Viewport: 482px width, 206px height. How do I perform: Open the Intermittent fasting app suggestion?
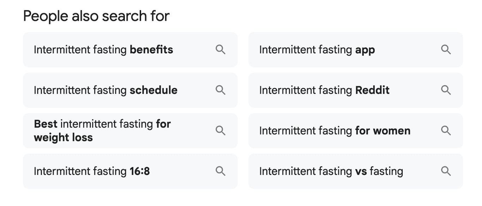point(316,50)
